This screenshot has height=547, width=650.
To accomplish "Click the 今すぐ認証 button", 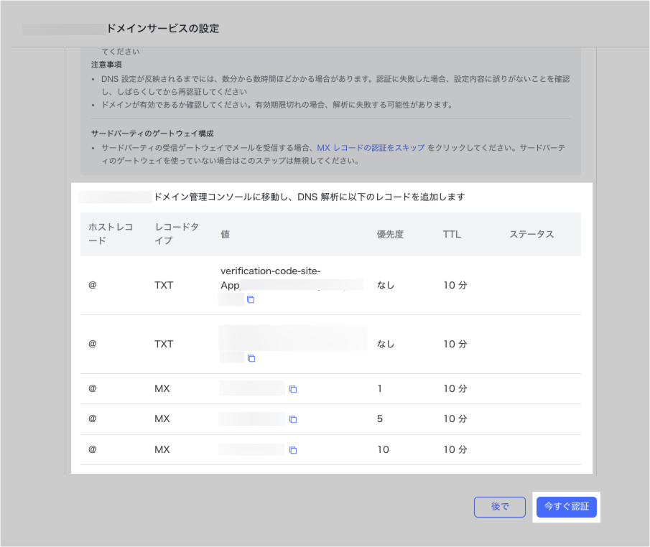I will pos(566,507).
